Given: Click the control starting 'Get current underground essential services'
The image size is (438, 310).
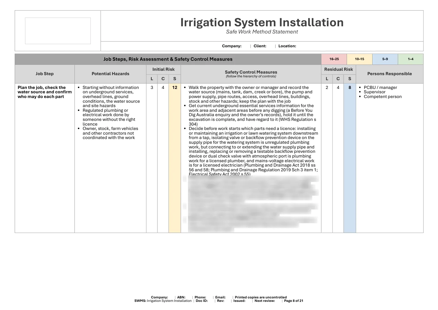Looking at the screenshot, I should click(252, 115).
